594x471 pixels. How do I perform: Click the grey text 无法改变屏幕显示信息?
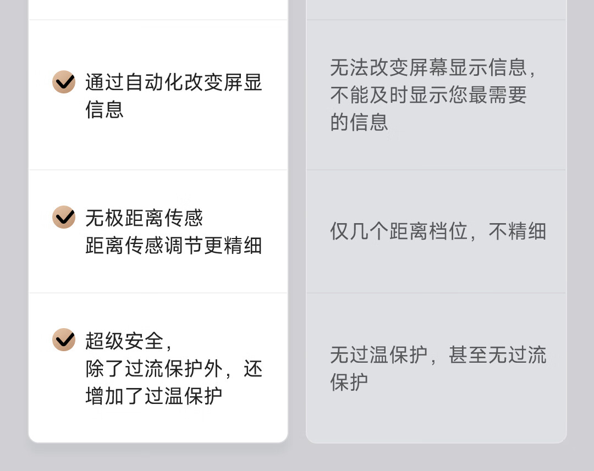[428, 68]
